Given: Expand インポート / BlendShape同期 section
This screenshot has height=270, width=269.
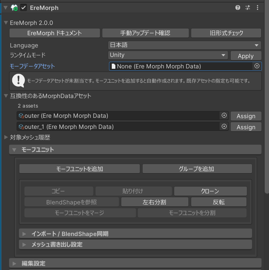Looking at the screenshot, I should [x=135, y=234].
